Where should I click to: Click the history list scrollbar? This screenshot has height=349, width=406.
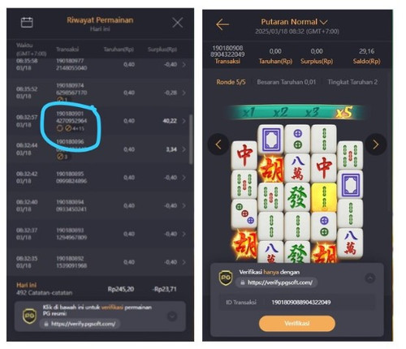tap(191, 139)
